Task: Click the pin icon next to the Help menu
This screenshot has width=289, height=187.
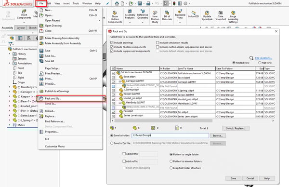Action: [107, 3]
